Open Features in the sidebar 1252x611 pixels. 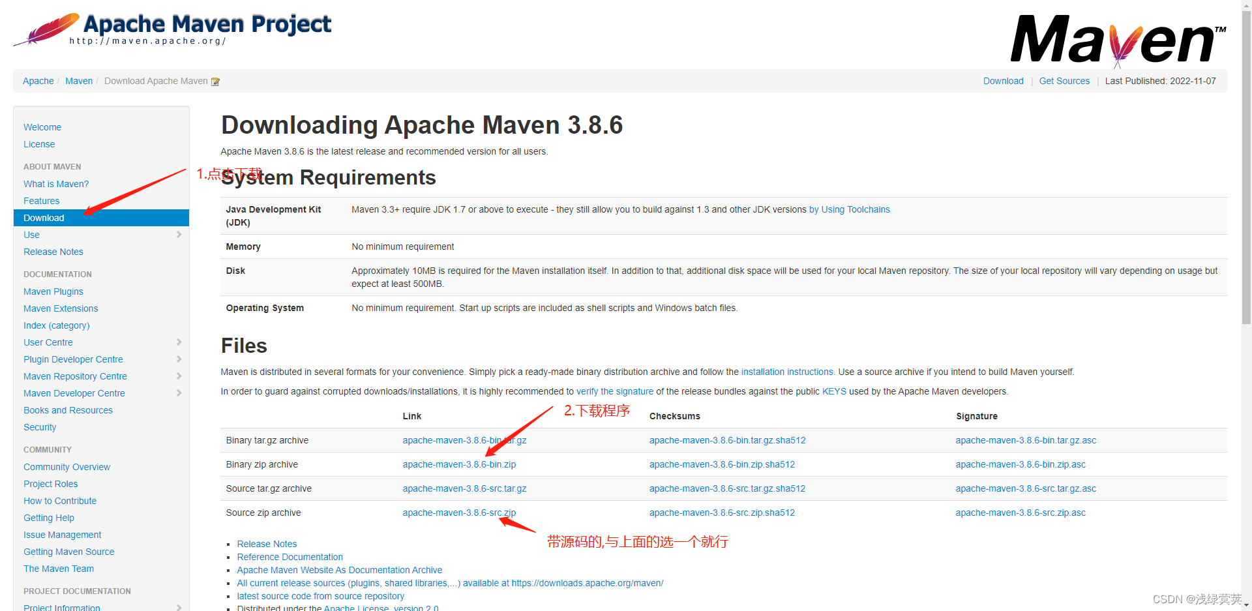coord(42,201)
